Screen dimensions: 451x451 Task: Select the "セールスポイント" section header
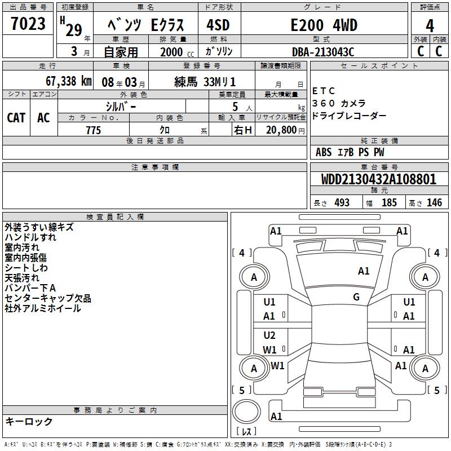pyautogui.click(x=379, y=66)
